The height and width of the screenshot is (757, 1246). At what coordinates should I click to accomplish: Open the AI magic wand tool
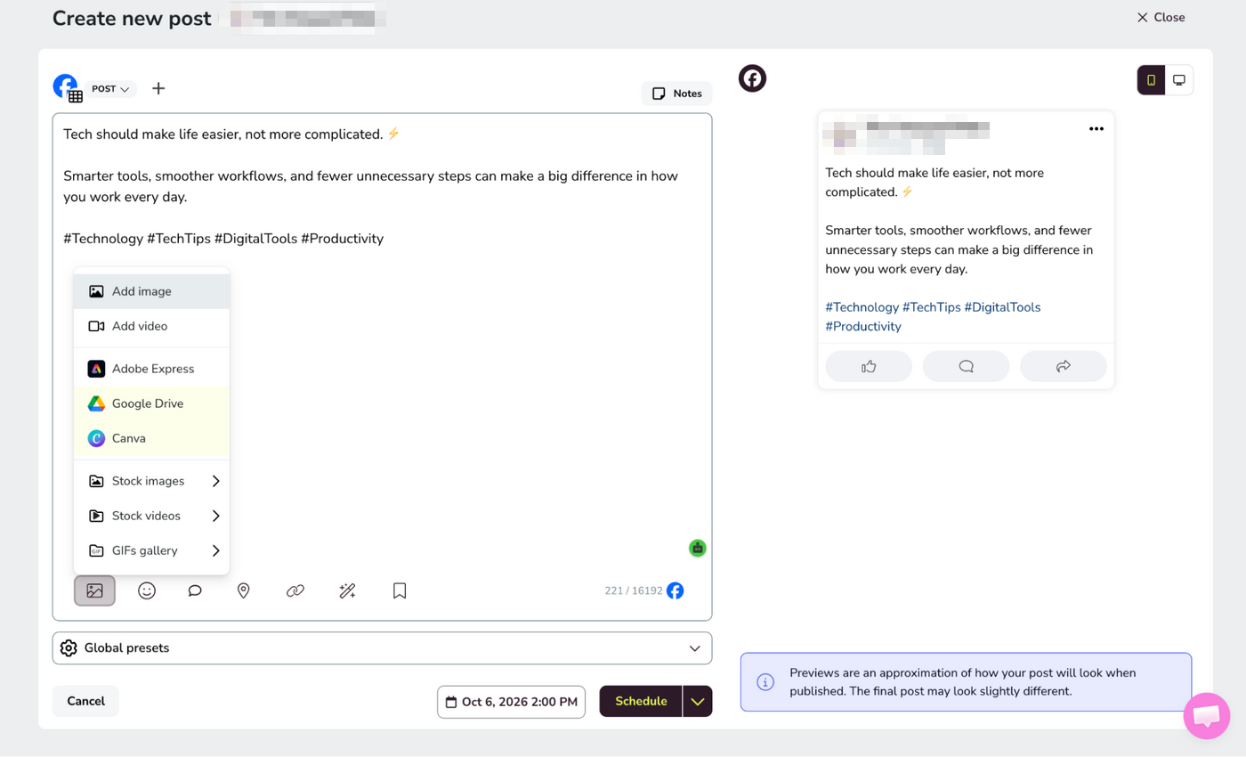[x=347, y=590]
